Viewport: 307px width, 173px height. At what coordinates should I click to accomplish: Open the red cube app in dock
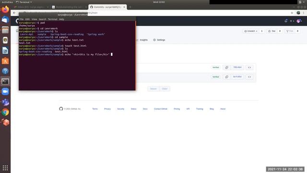coord(5,123)
